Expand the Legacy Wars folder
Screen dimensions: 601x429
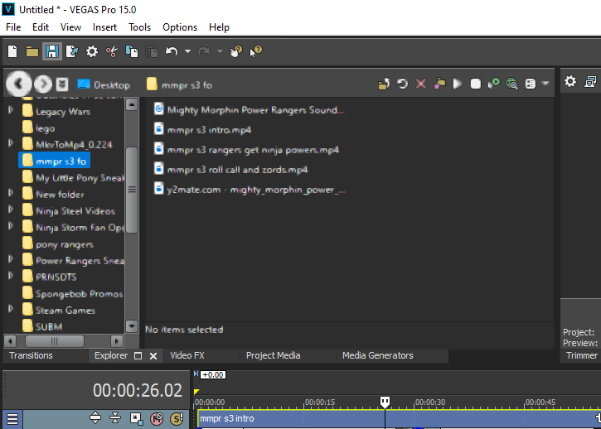point(11,110)
